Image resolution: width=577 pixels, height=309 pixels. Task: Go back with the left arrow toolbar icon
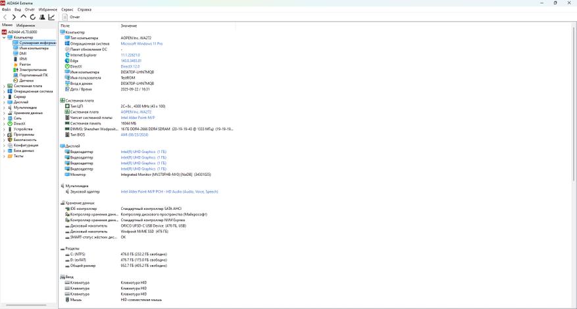tap(5, 17)
